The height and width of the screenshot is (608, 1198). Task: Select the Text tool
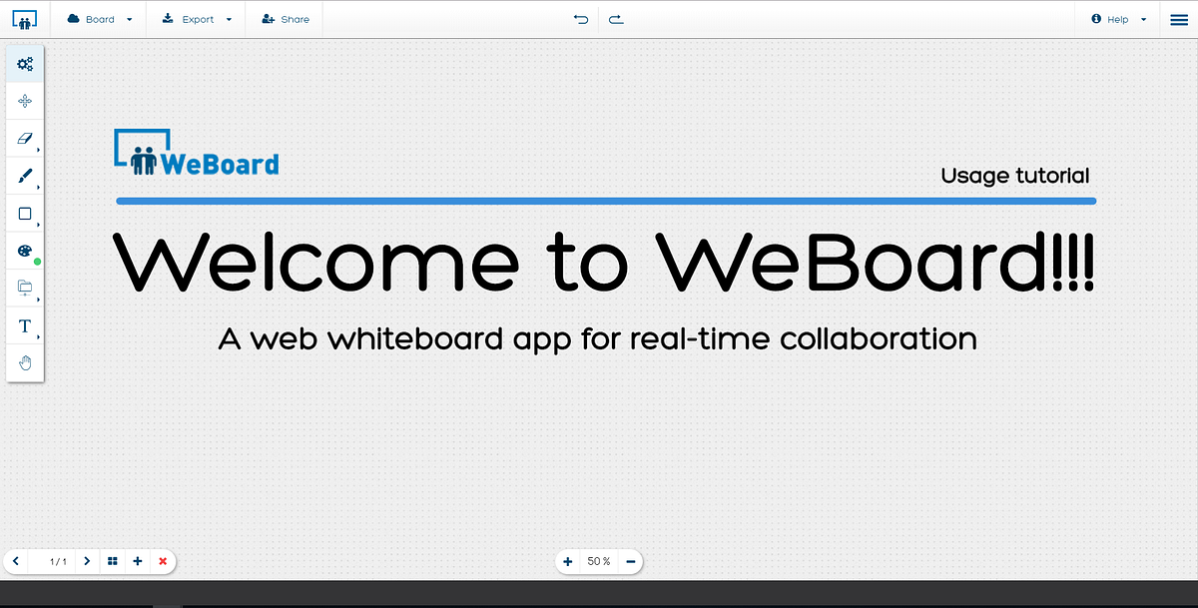point(25,326)
